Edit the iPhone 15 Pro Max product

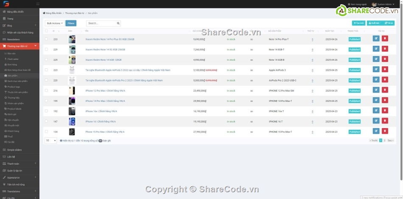point(376,132)
